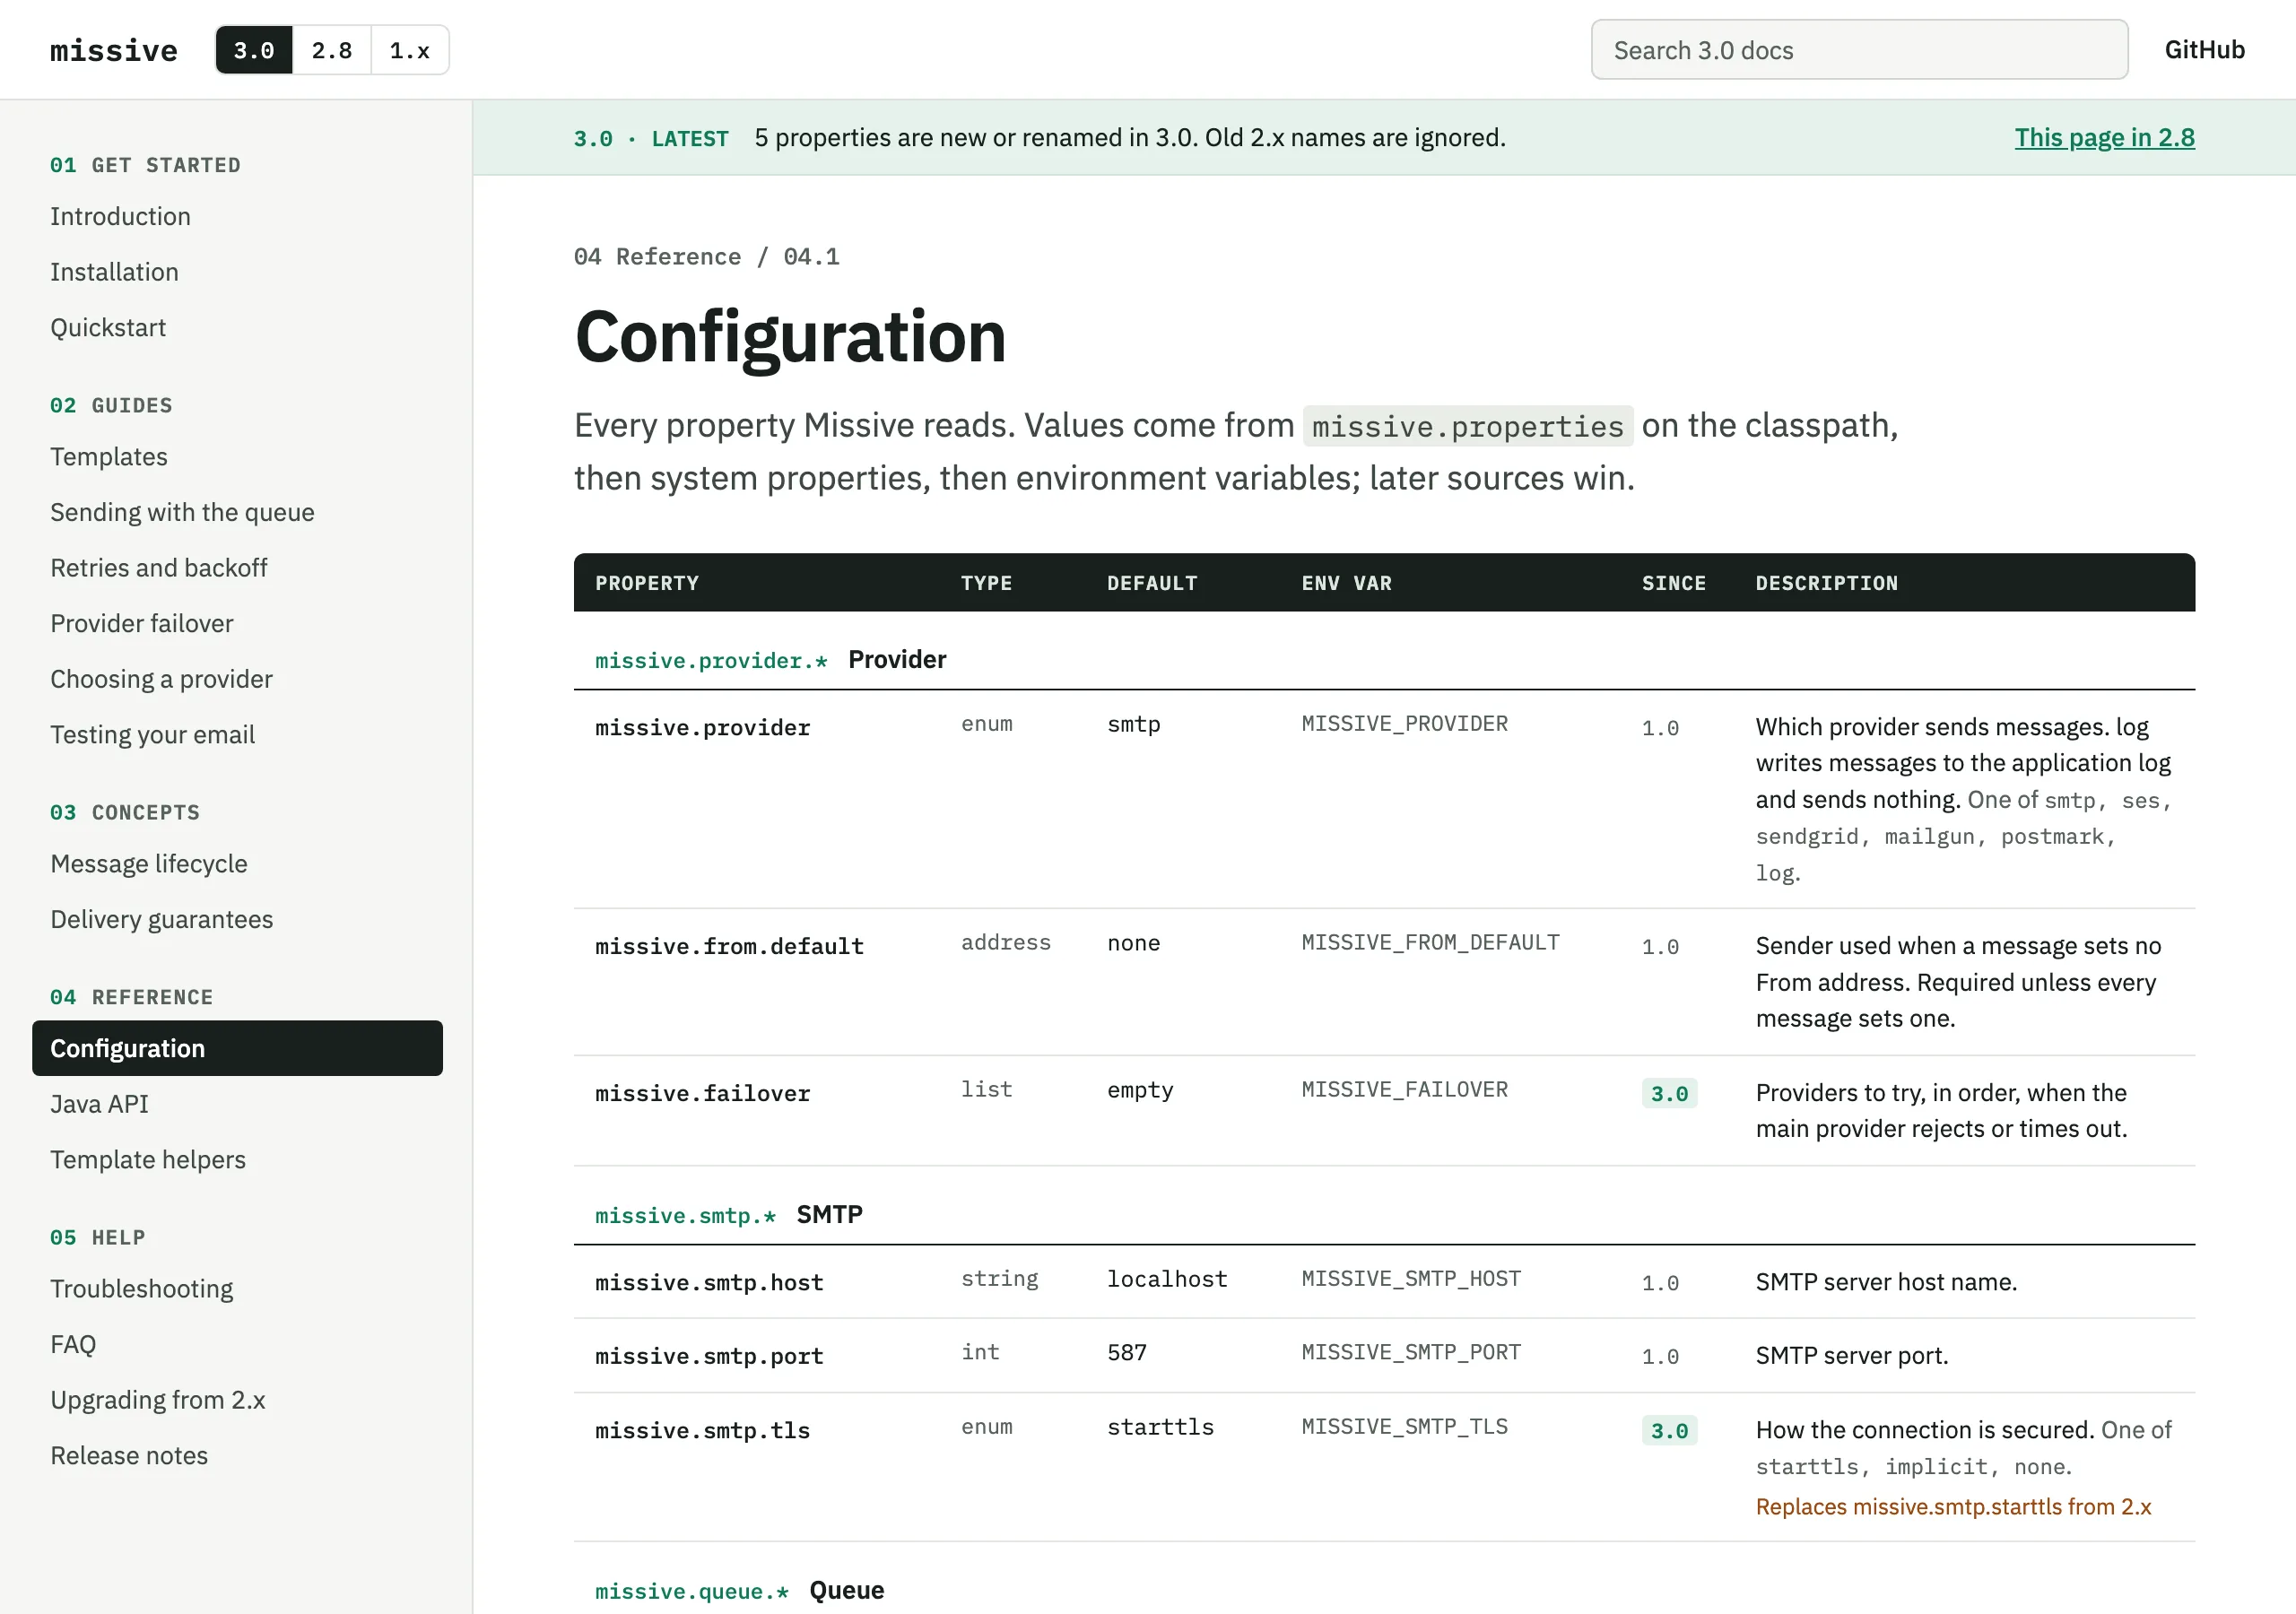Open 'Retries and backoff' guide
The image size is (2296, 1614).
159,567
